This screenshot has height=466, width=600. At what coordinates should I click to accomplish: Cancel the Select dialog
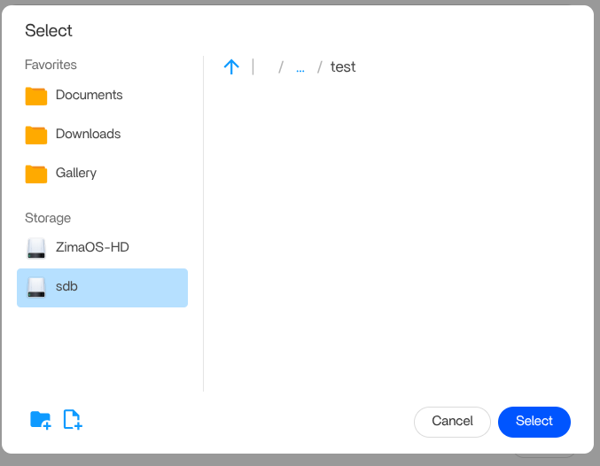452,422
